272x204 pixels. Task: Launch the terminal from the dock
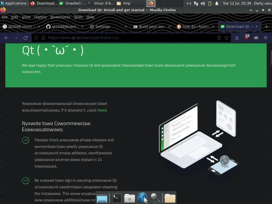[x=117, y=198]
